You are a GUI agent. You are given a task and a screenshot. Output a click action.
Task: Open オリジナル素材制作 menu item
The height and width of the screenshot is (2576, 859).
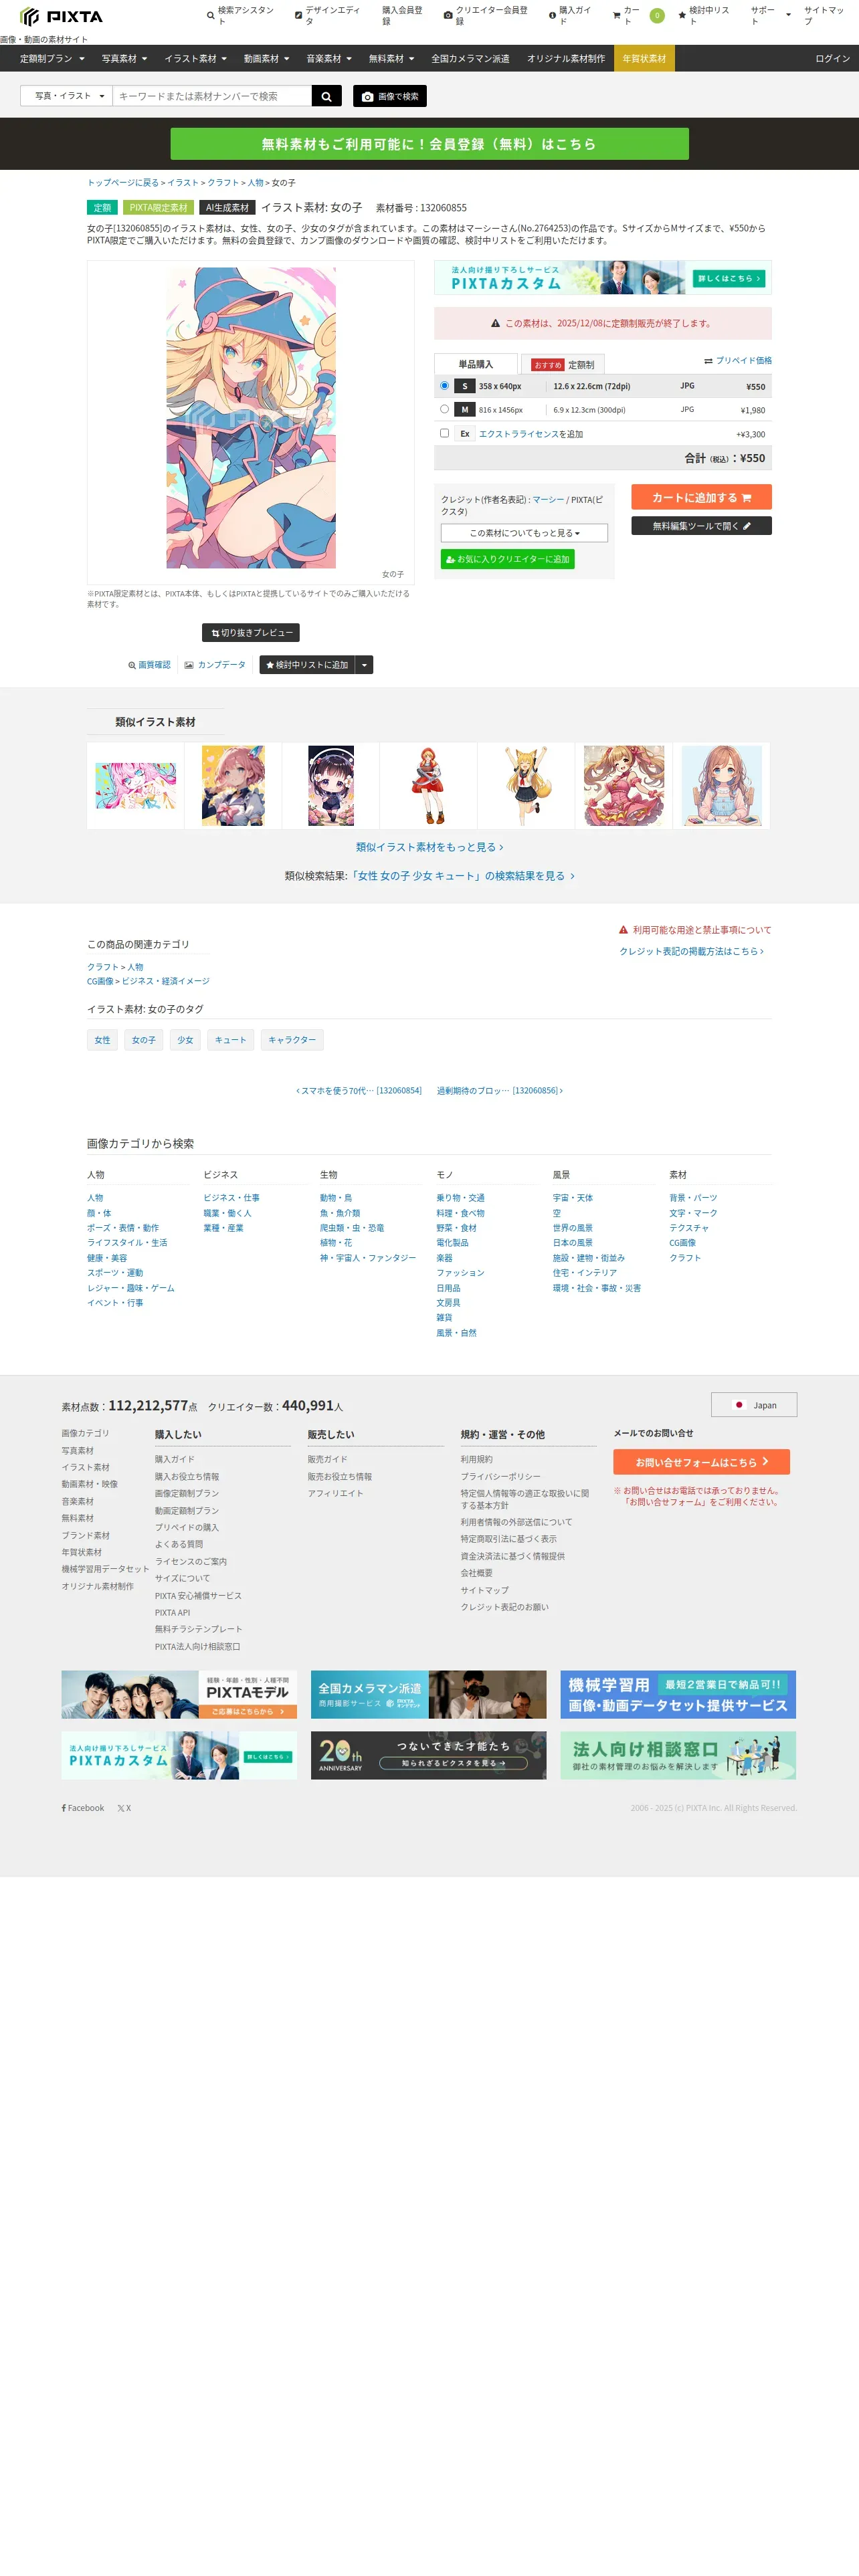tap(566, 59)
